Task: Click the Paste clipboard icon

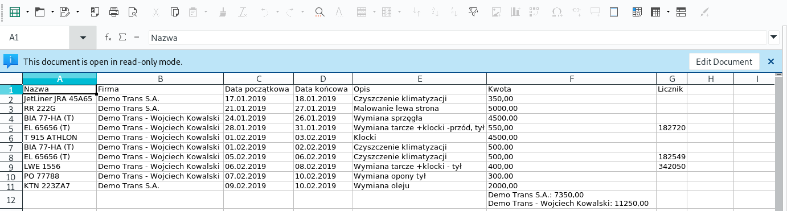Action: (x=193, y=11)
